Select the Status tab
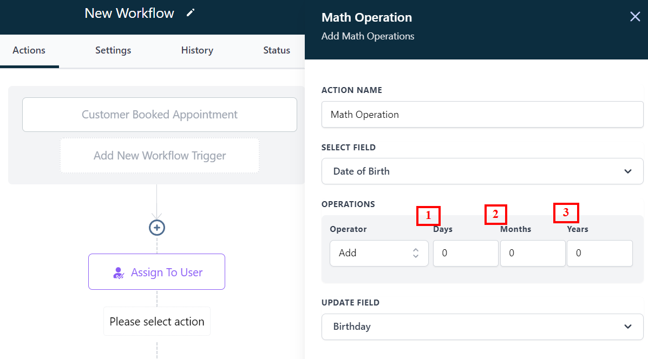 (277, 50)
